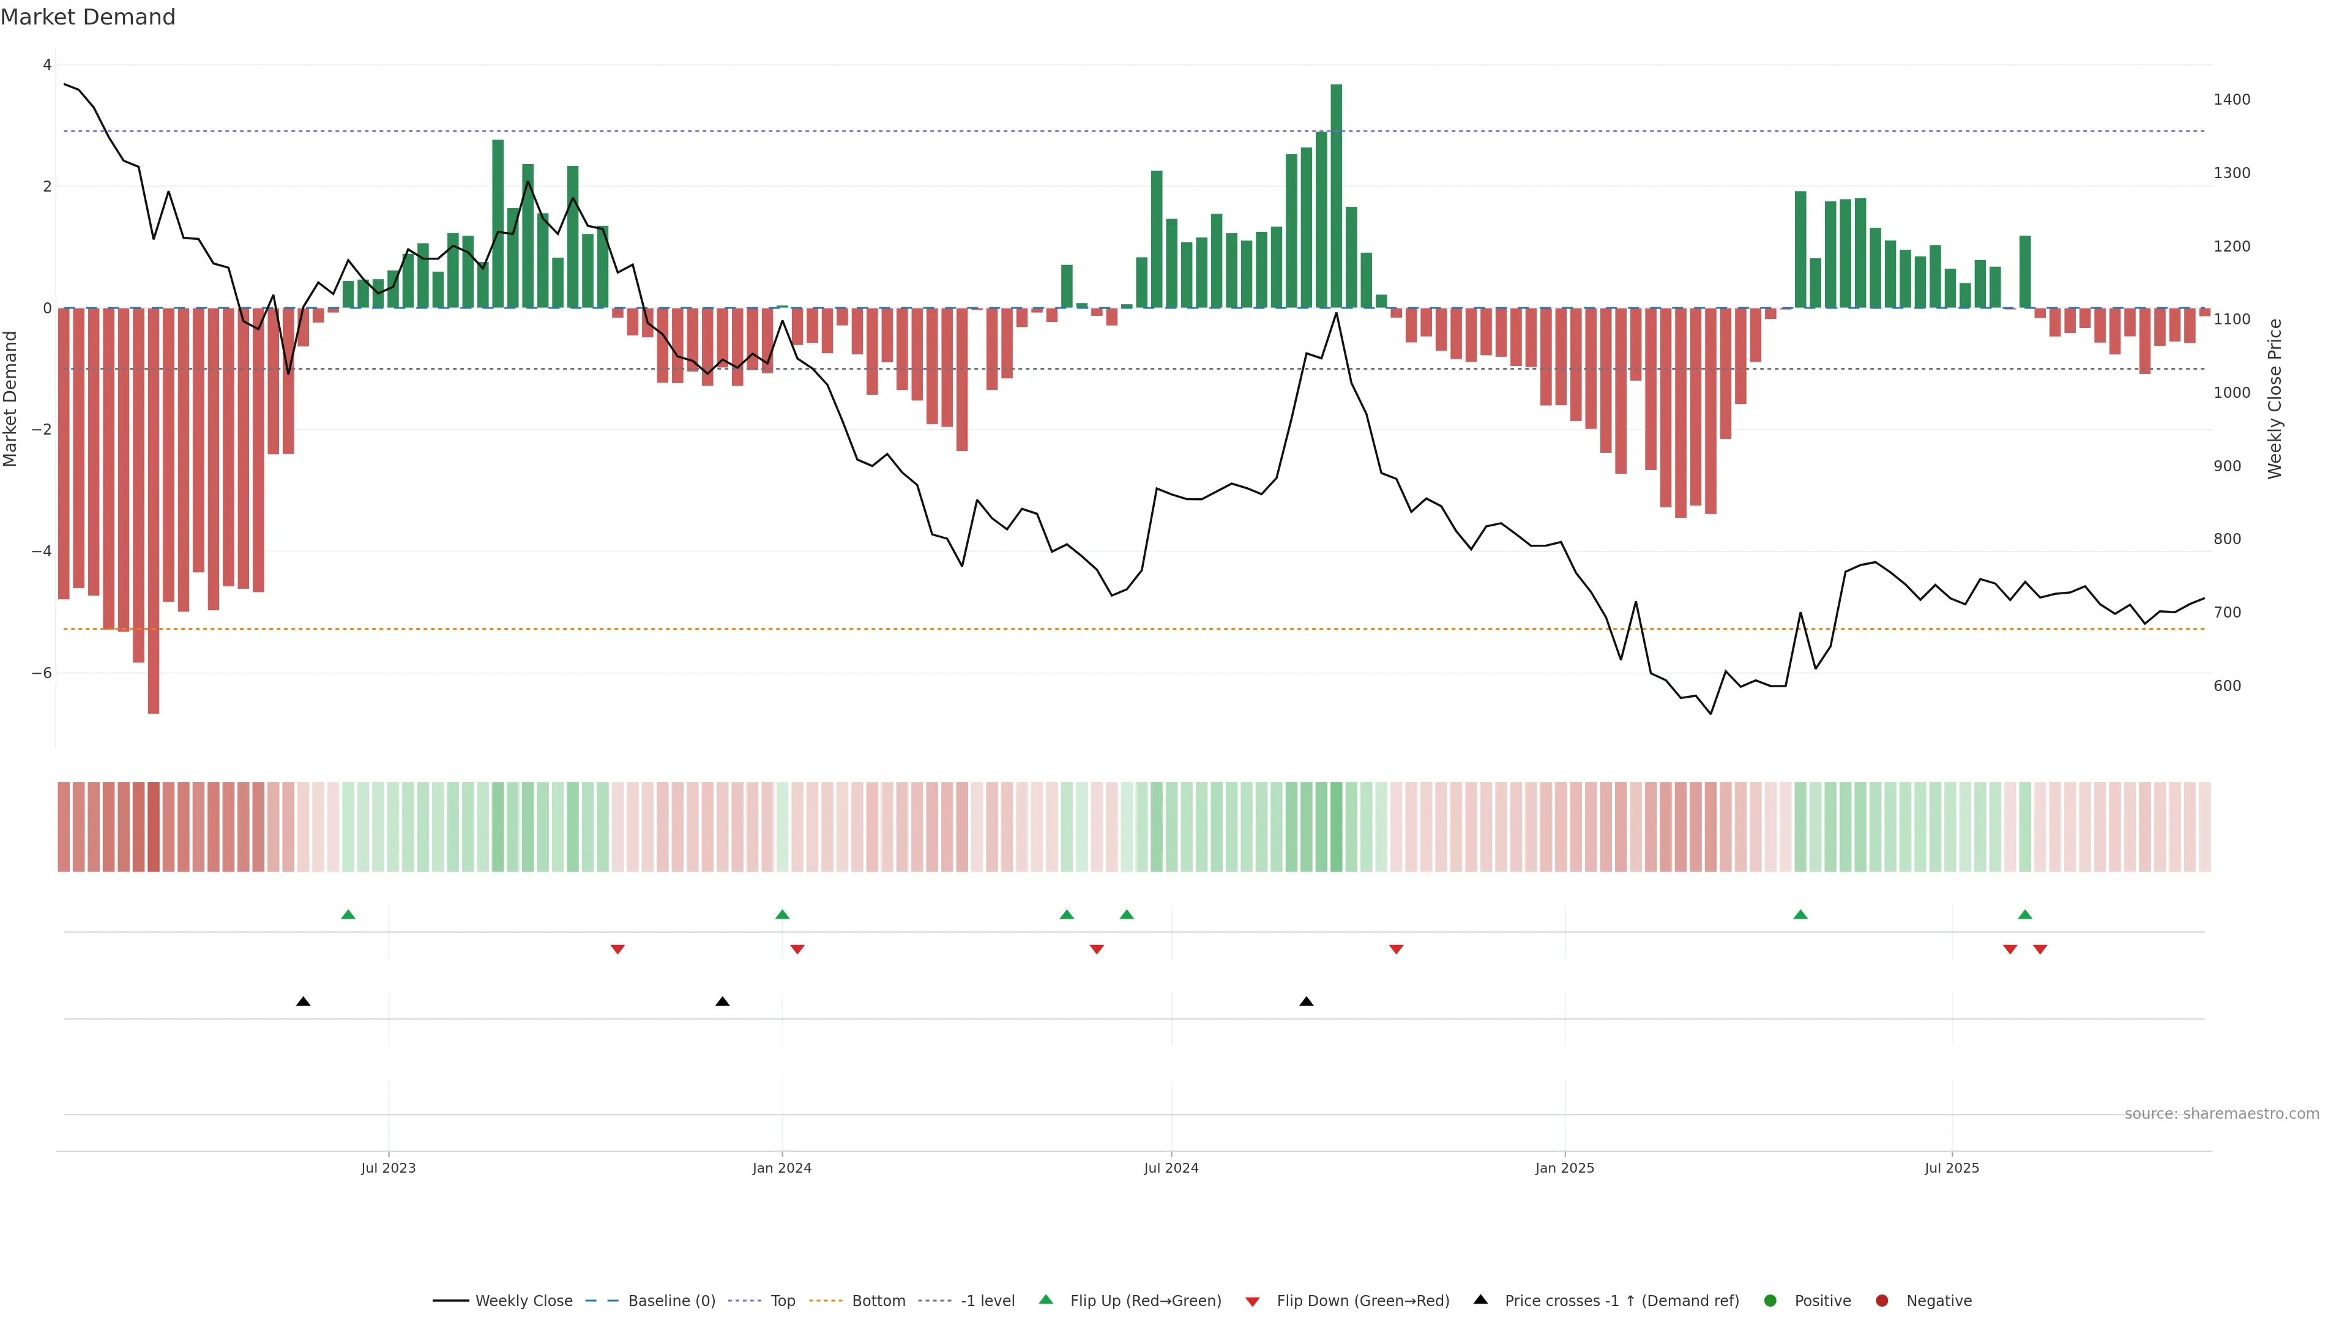Click the red Negative legend dot
The image size is (2350, 1322).
(1882, 1300)
